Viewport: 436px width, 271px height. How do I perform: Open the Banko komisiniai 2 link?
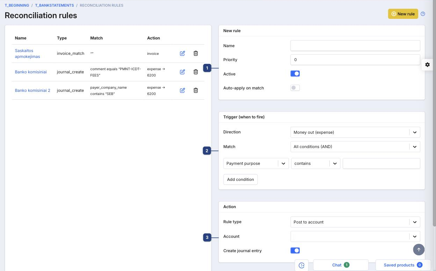(32, 90)
